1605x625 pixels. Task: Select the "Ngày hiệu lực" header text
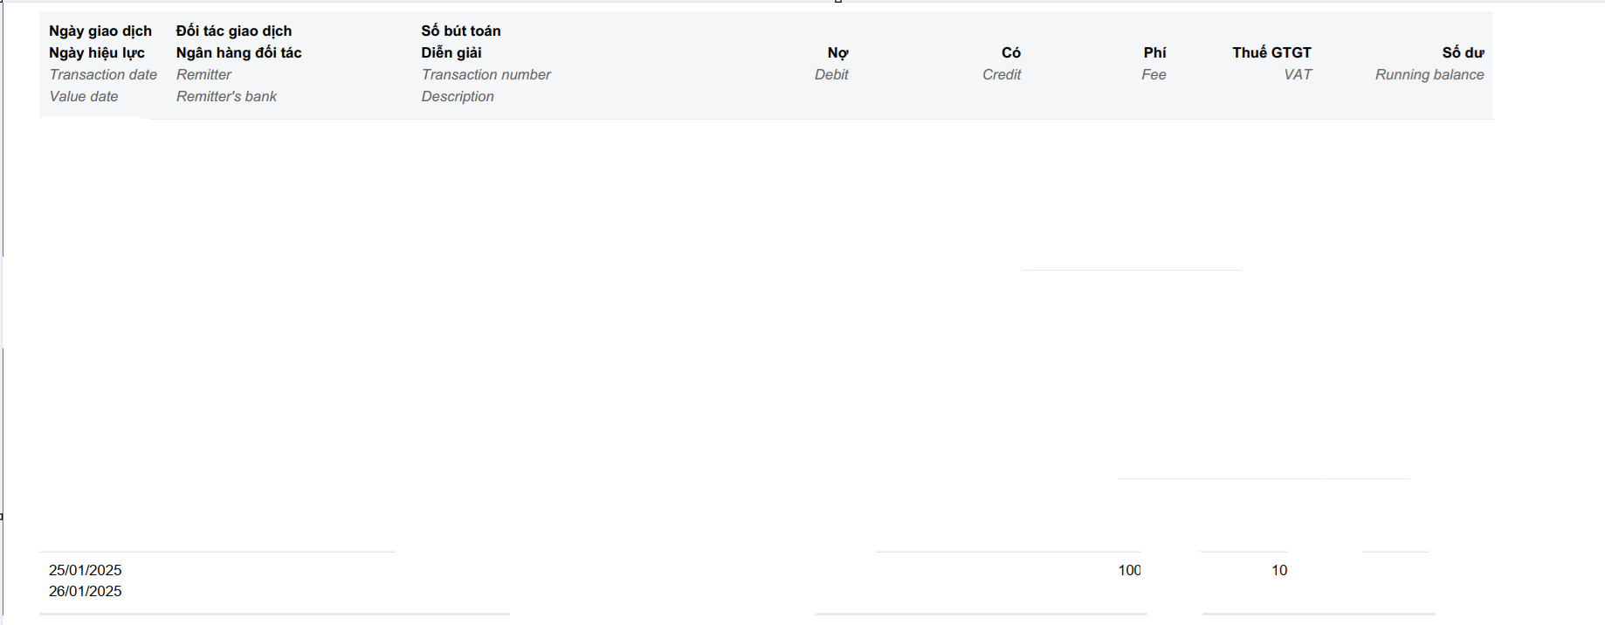coord(97,53)
